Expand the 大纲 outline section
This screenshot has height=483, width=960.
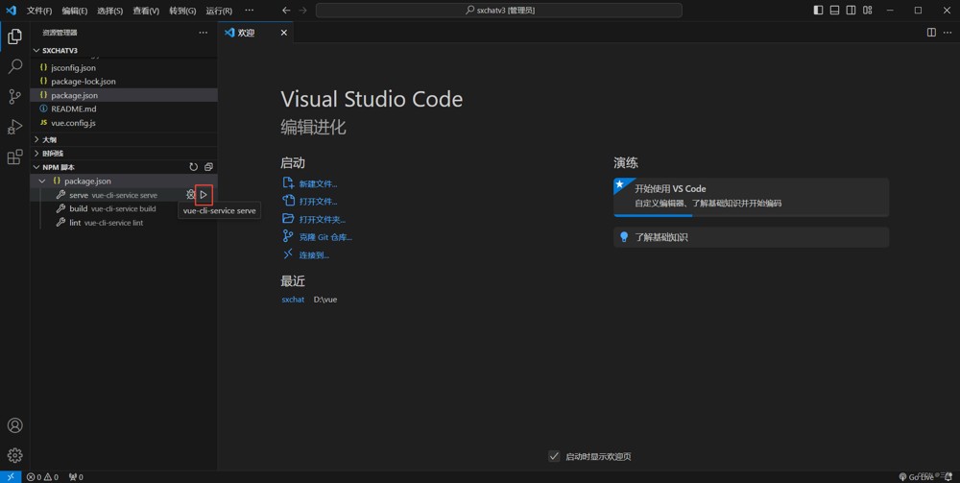(x=124, y=139)
